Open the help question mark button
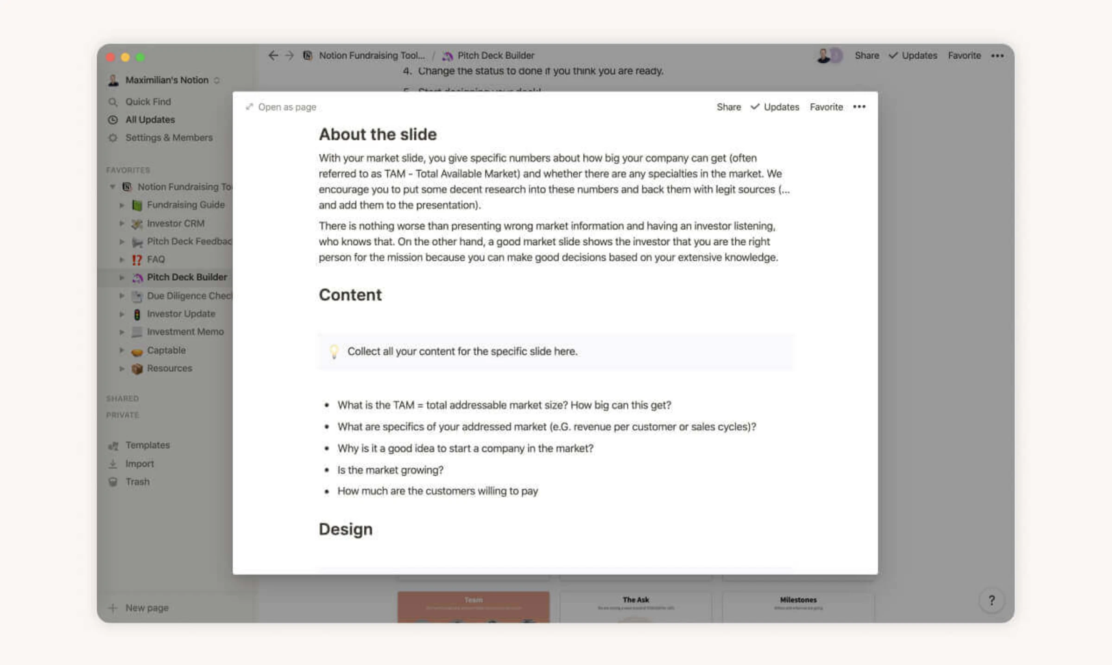This screenshot has height=665, width=1112. click(x=992, y=601)
